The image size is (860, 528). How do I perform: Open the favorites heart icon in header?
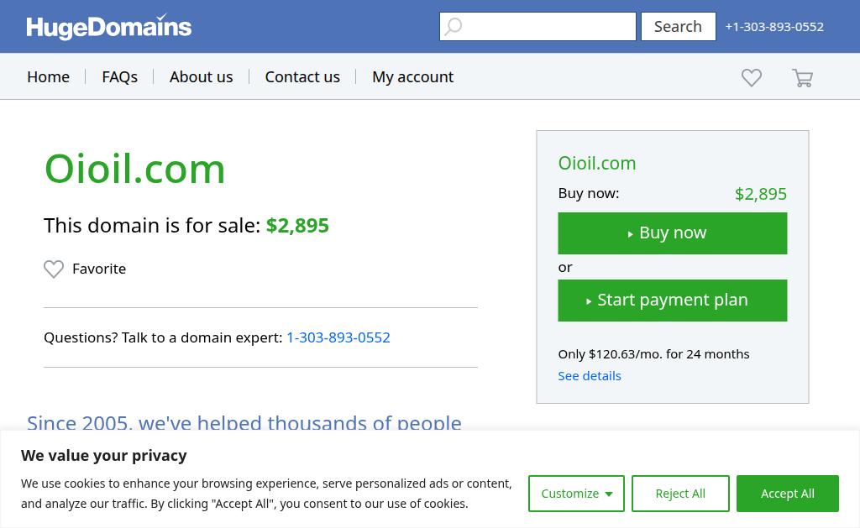(x=752, y=77)
